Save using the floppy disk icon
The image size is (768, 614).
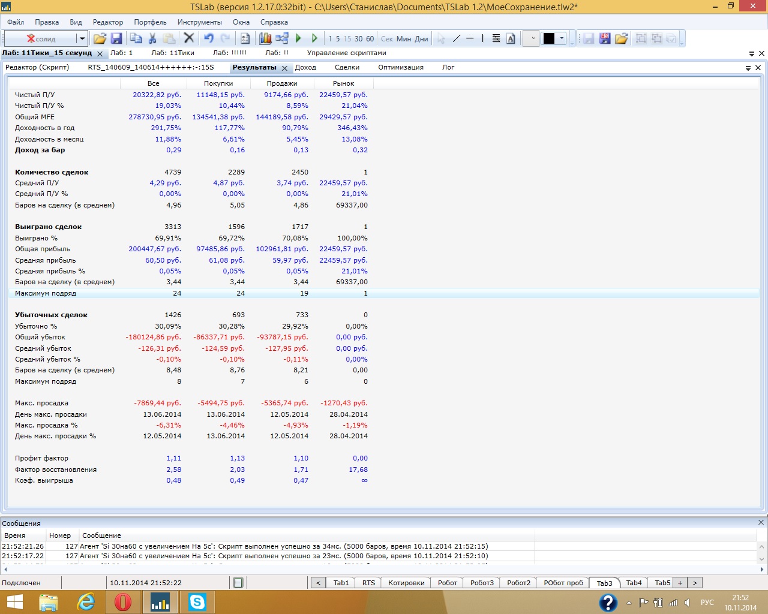click(x=116, y=38)
